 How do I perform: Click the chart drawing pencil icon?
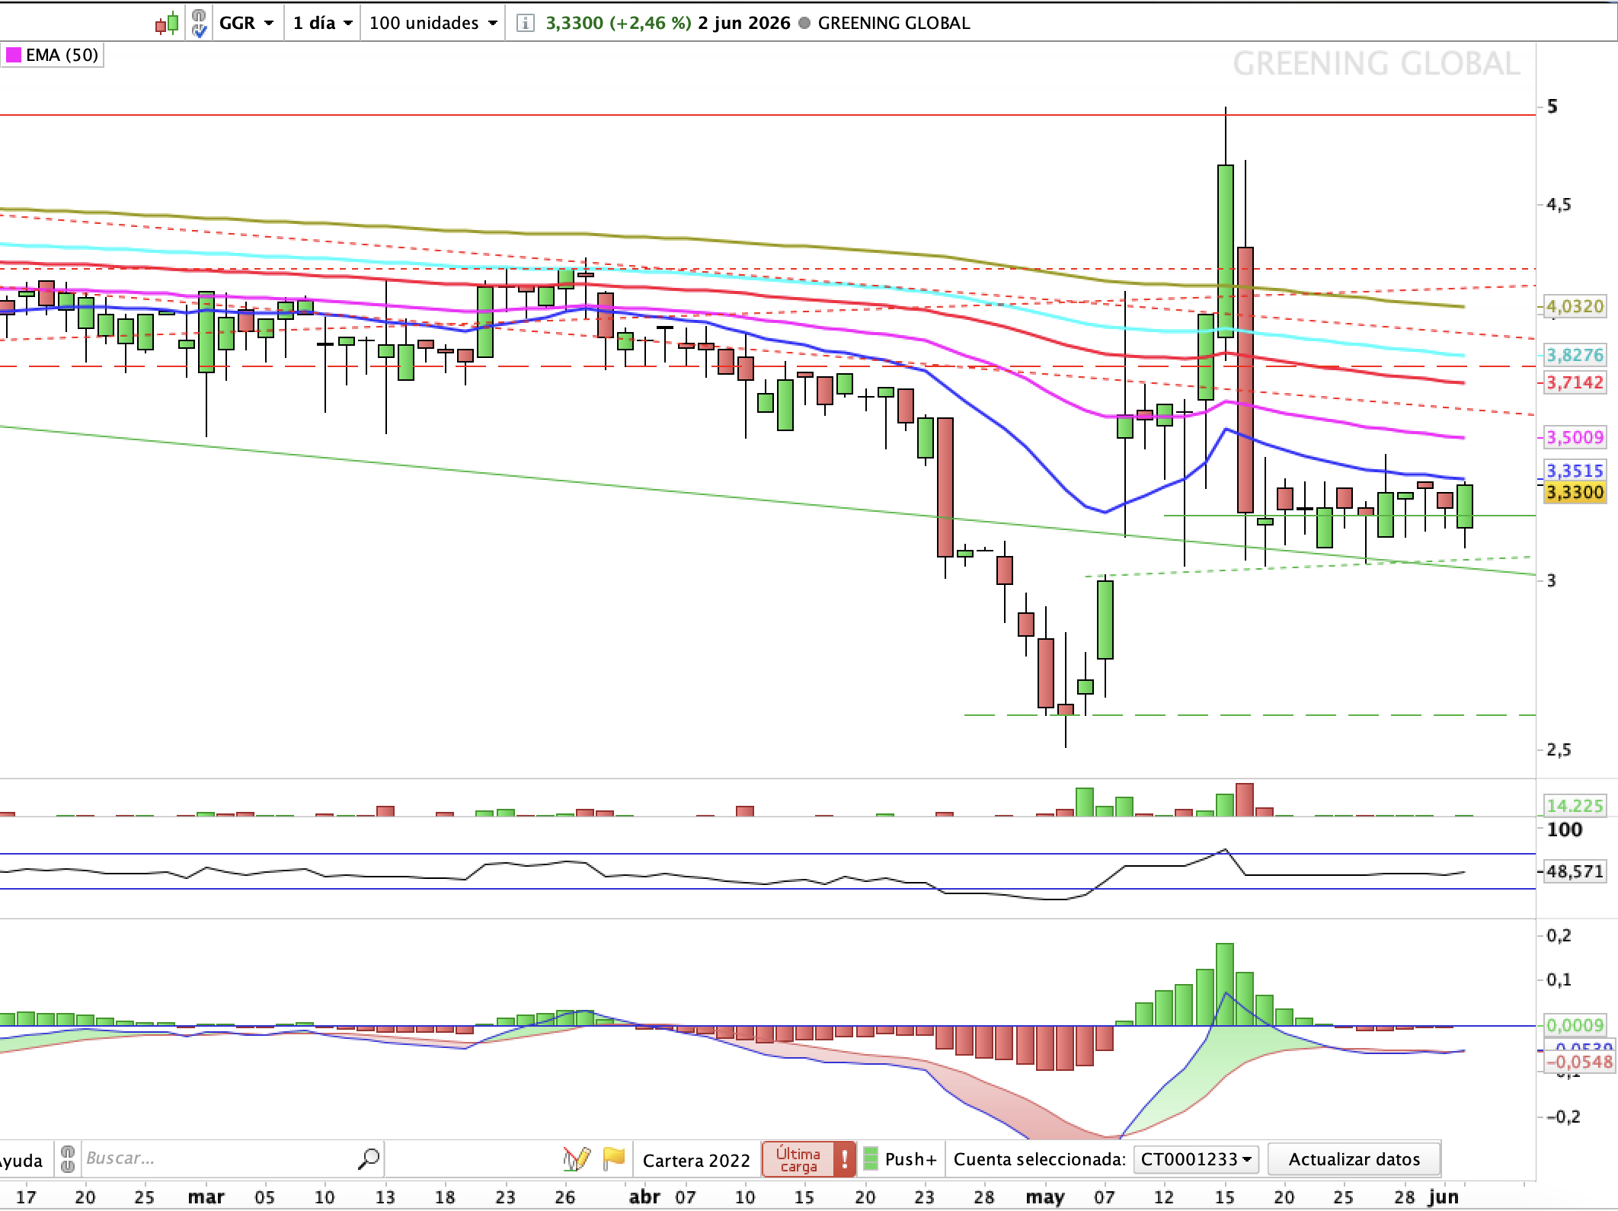point(577,1159)
